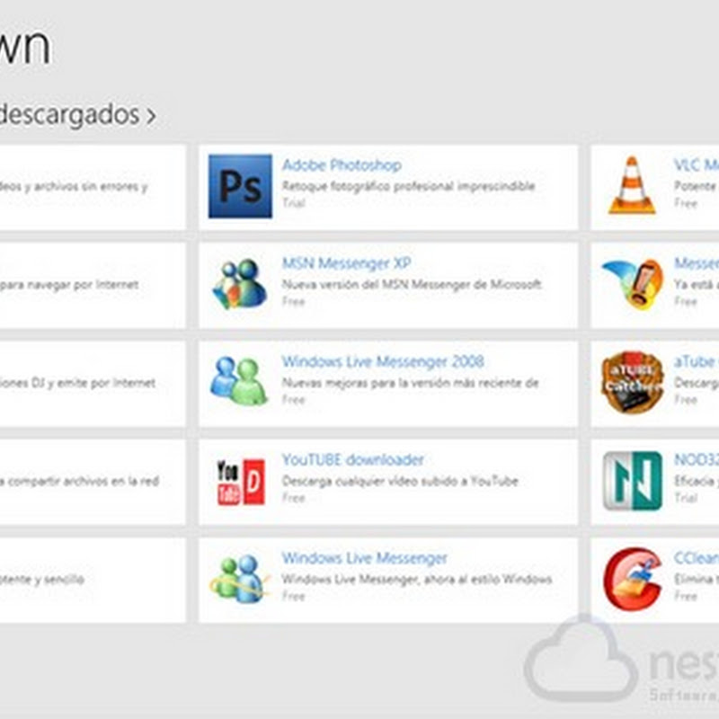Click the NOD32 green icon
This screenshot has height=719, width=719.
point(633,481)
